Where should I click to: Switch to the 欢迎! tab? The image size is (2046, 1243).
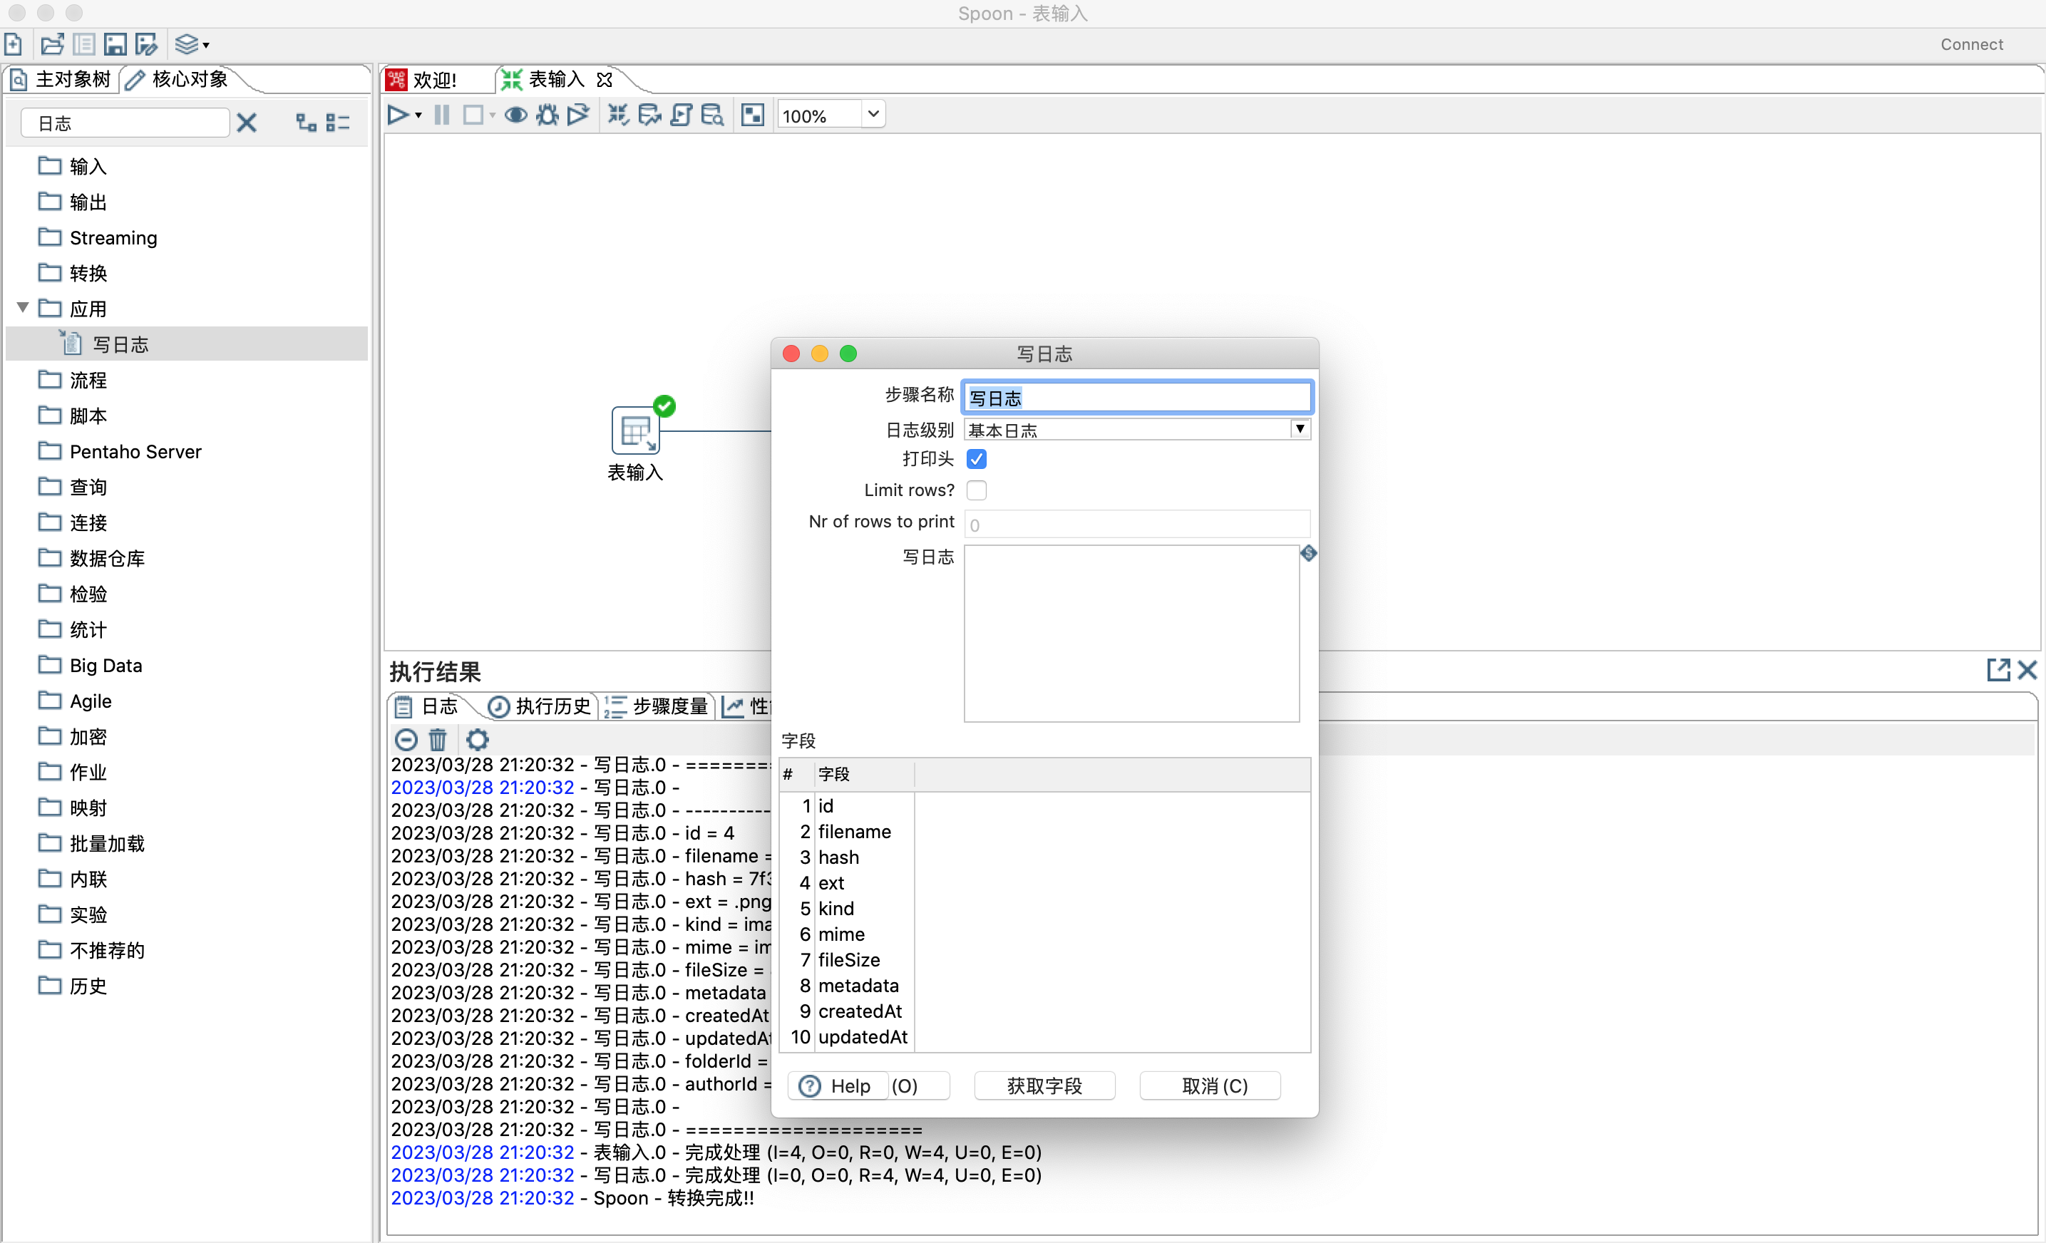[x=433, y=80]
